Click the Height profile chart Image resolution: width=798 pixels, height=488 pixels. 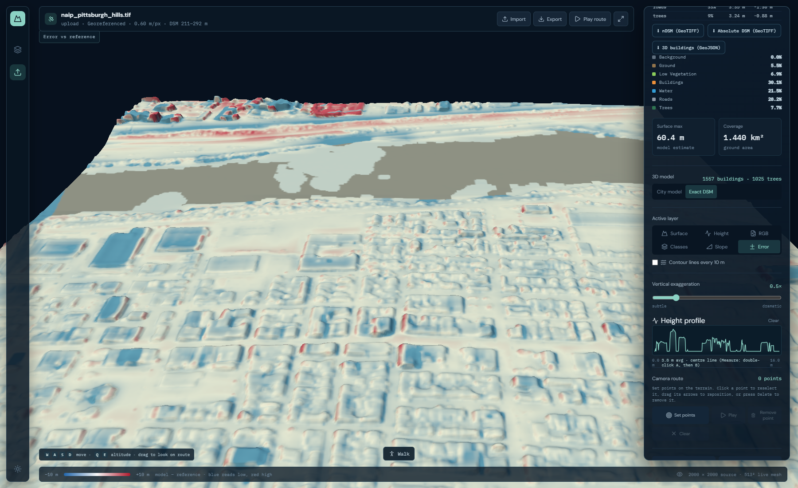(x=716, y=340)
